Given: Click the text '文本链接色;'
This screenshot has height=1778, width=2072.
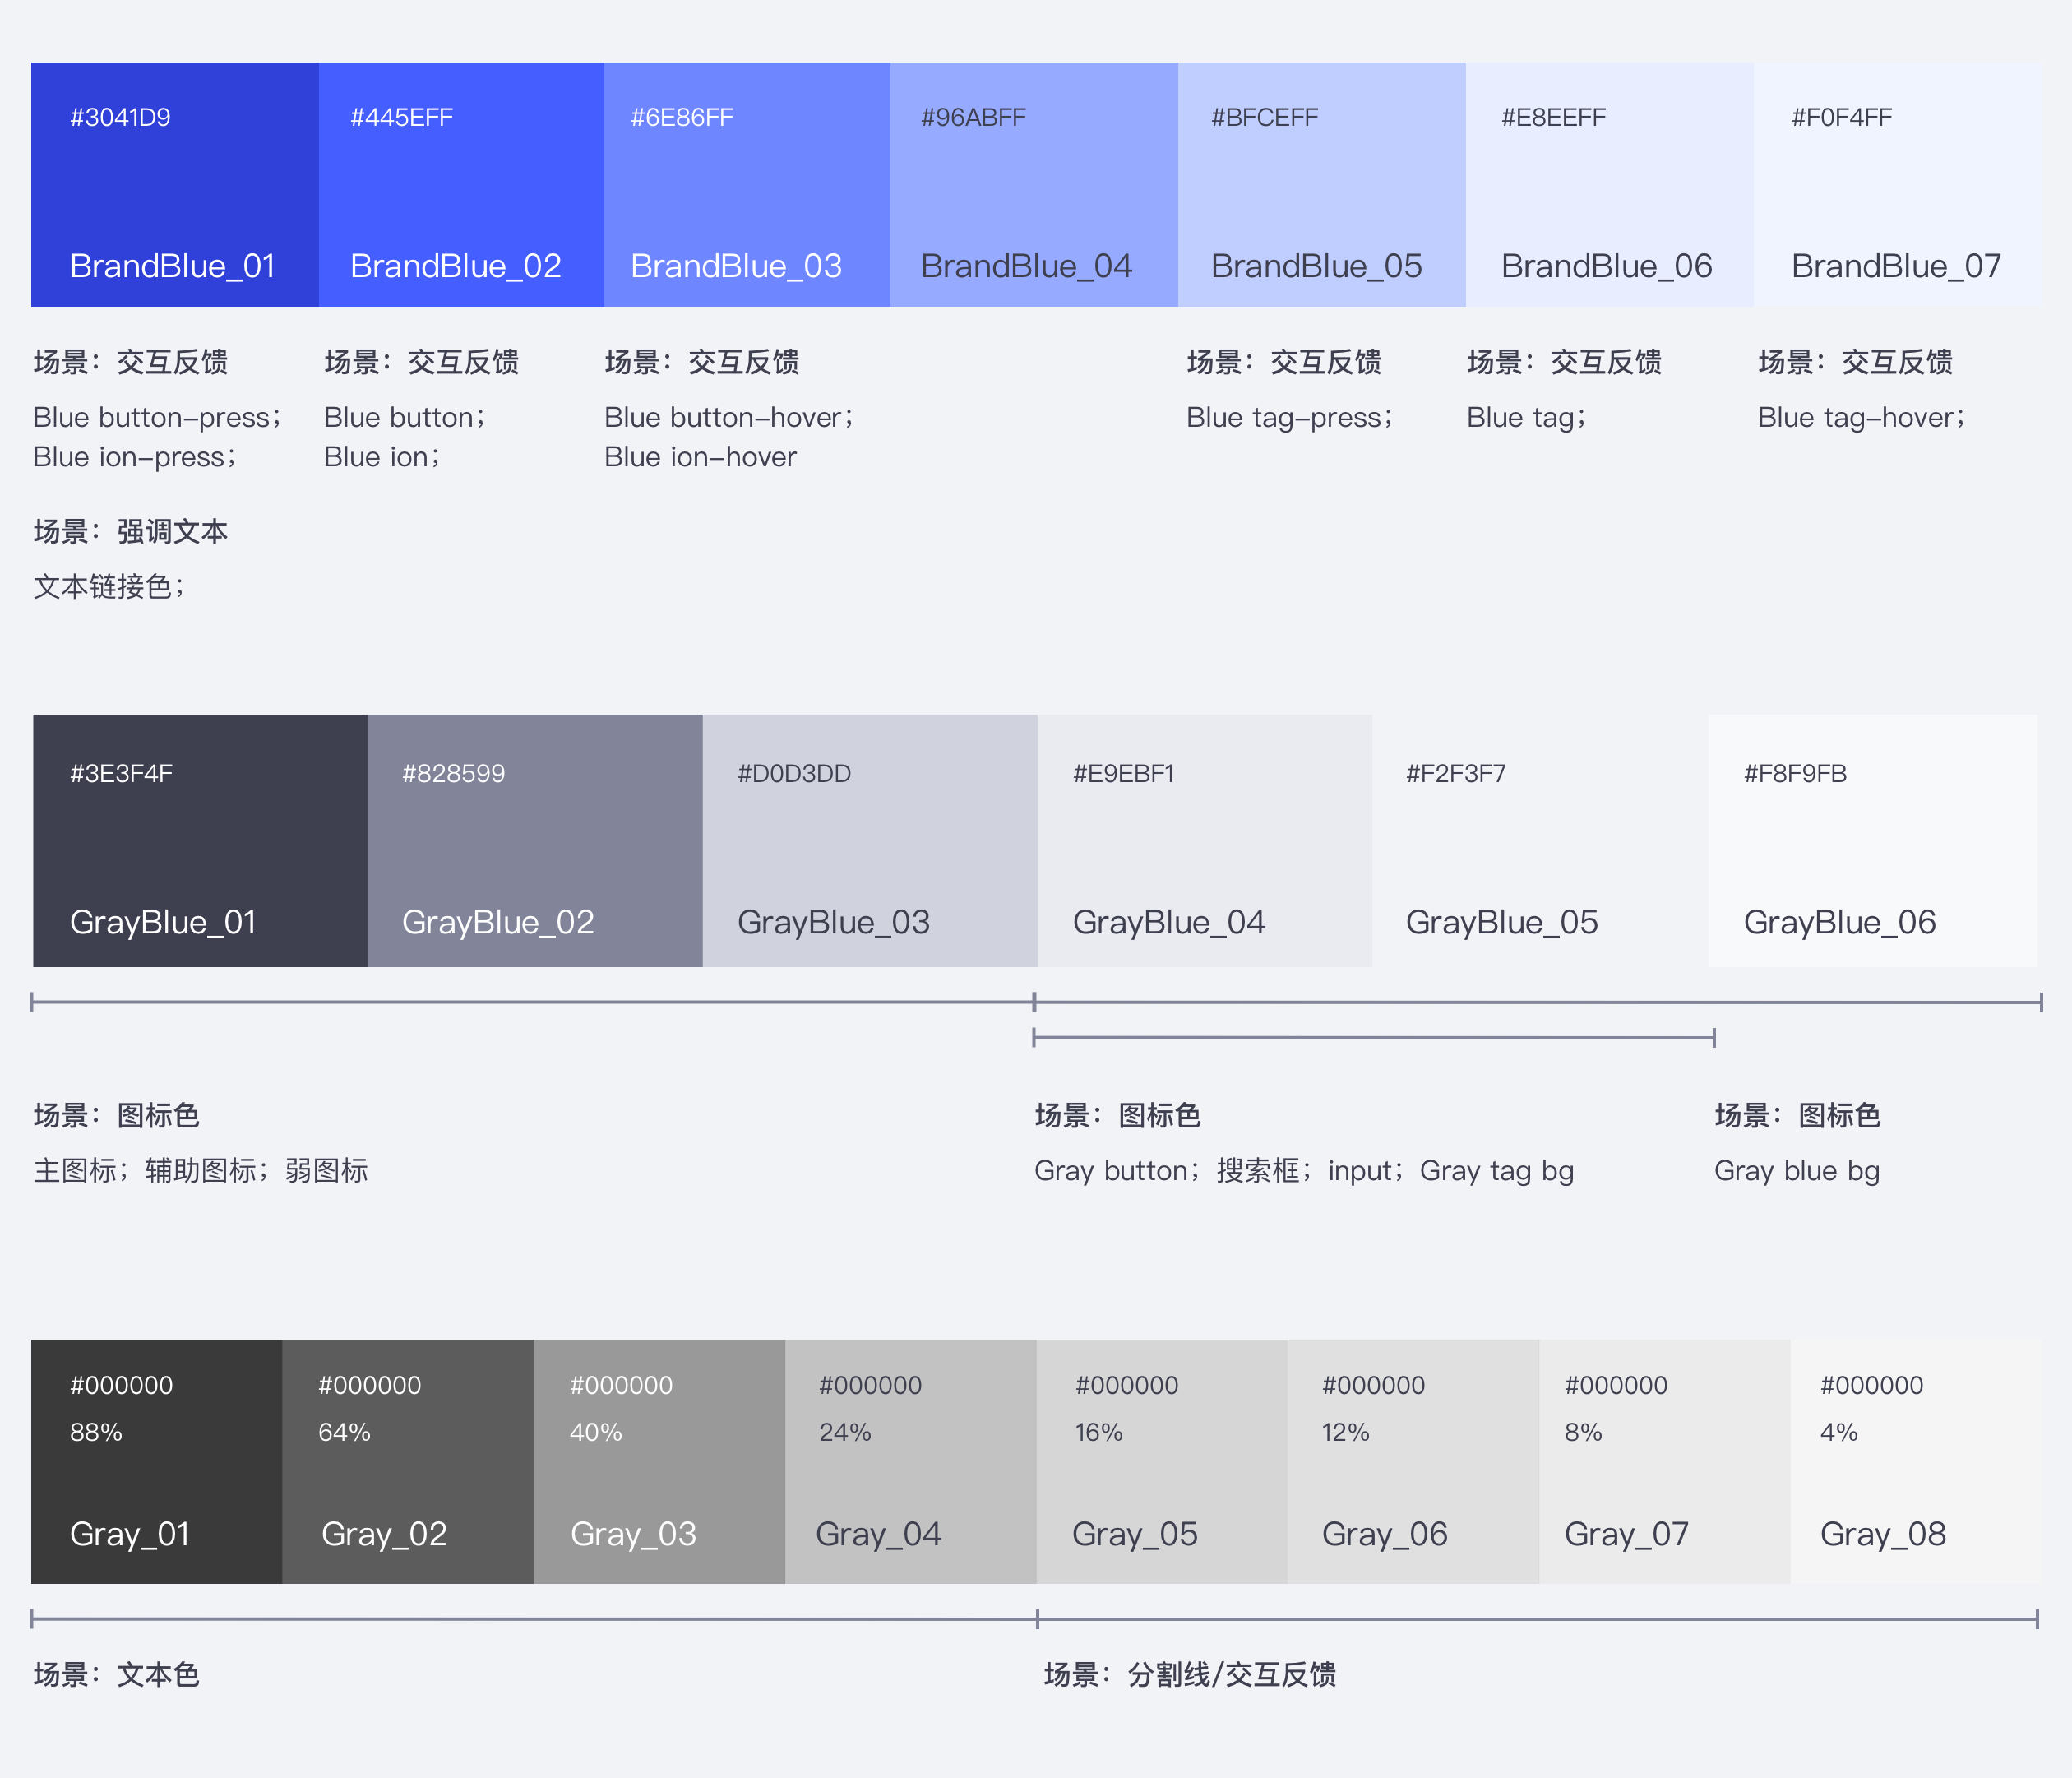Looking at the screenshot, I should click(x=109, y=587).
